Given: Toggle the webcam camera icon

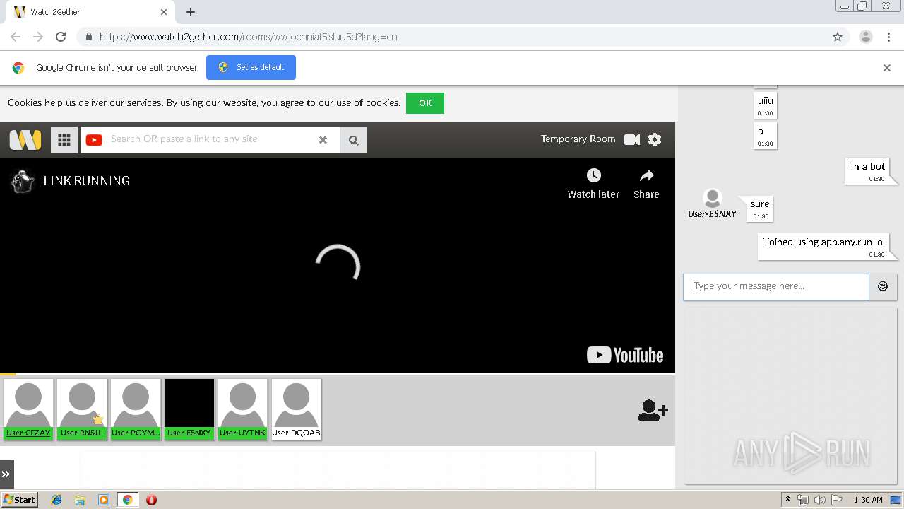Looking at the screenshot, I should pos(632,139).
